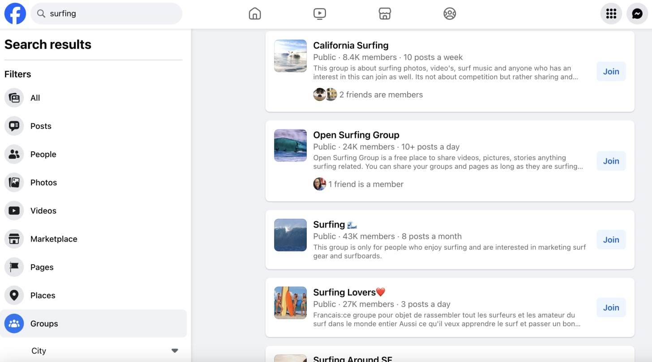Focus the search field containing surfing
Image resolution: width=652 pixels, height=362 pixels.
(x=107, y=13)
